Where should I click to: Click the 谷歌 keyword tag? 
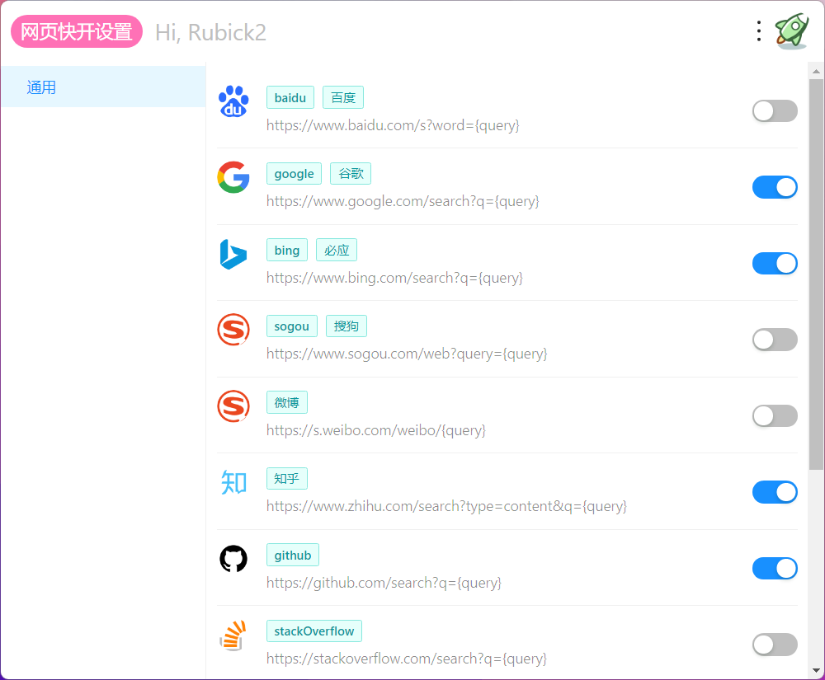point(351,174)
